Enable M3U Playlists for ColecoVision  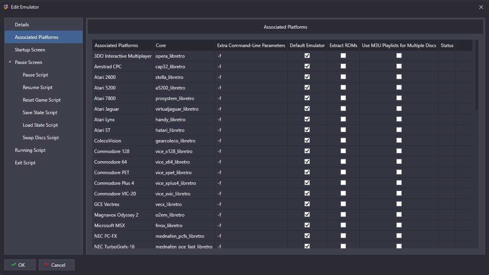click(399, 140)
